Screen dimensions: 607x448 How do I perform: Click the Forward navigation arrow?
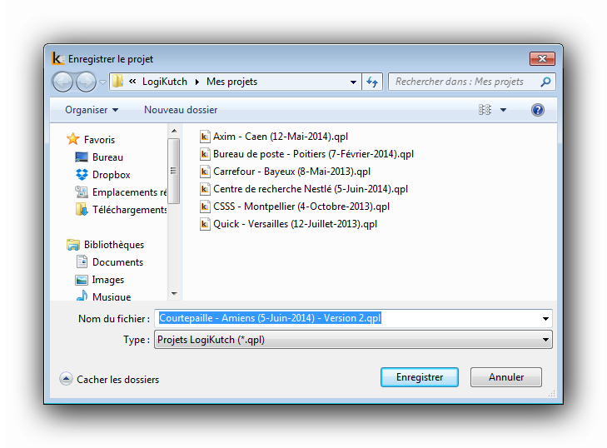[x=86, y=82]
